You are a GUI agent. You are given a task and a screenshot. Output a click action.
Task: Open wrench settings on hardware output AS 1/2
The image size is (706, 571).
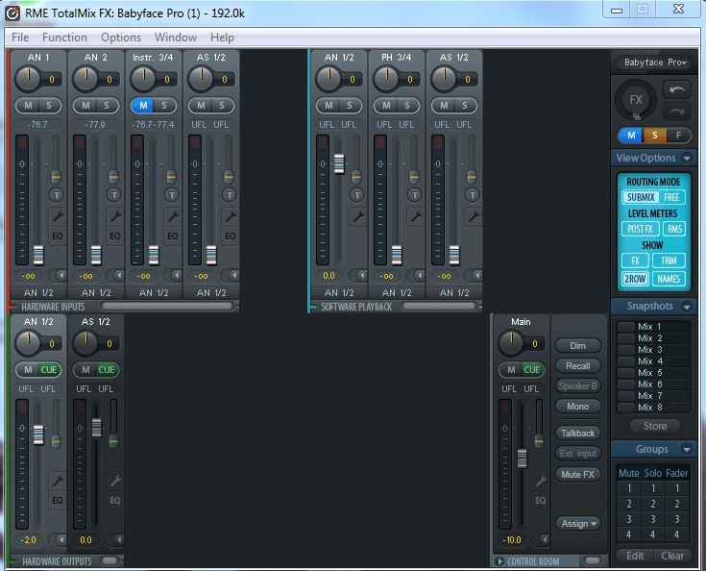click(x=115, y=482)
